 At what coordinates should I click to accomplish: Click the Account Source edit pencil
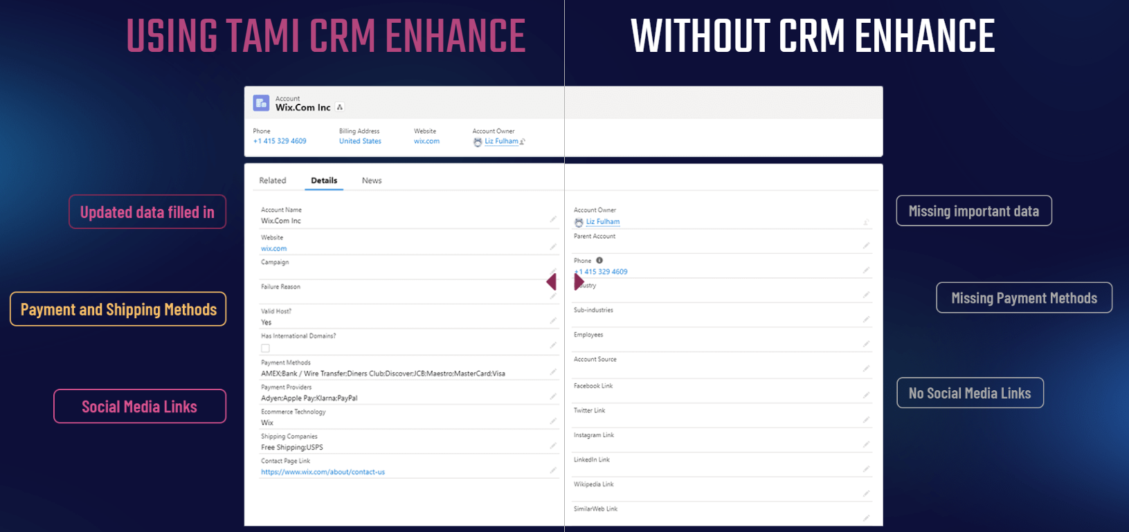point(866,369)
